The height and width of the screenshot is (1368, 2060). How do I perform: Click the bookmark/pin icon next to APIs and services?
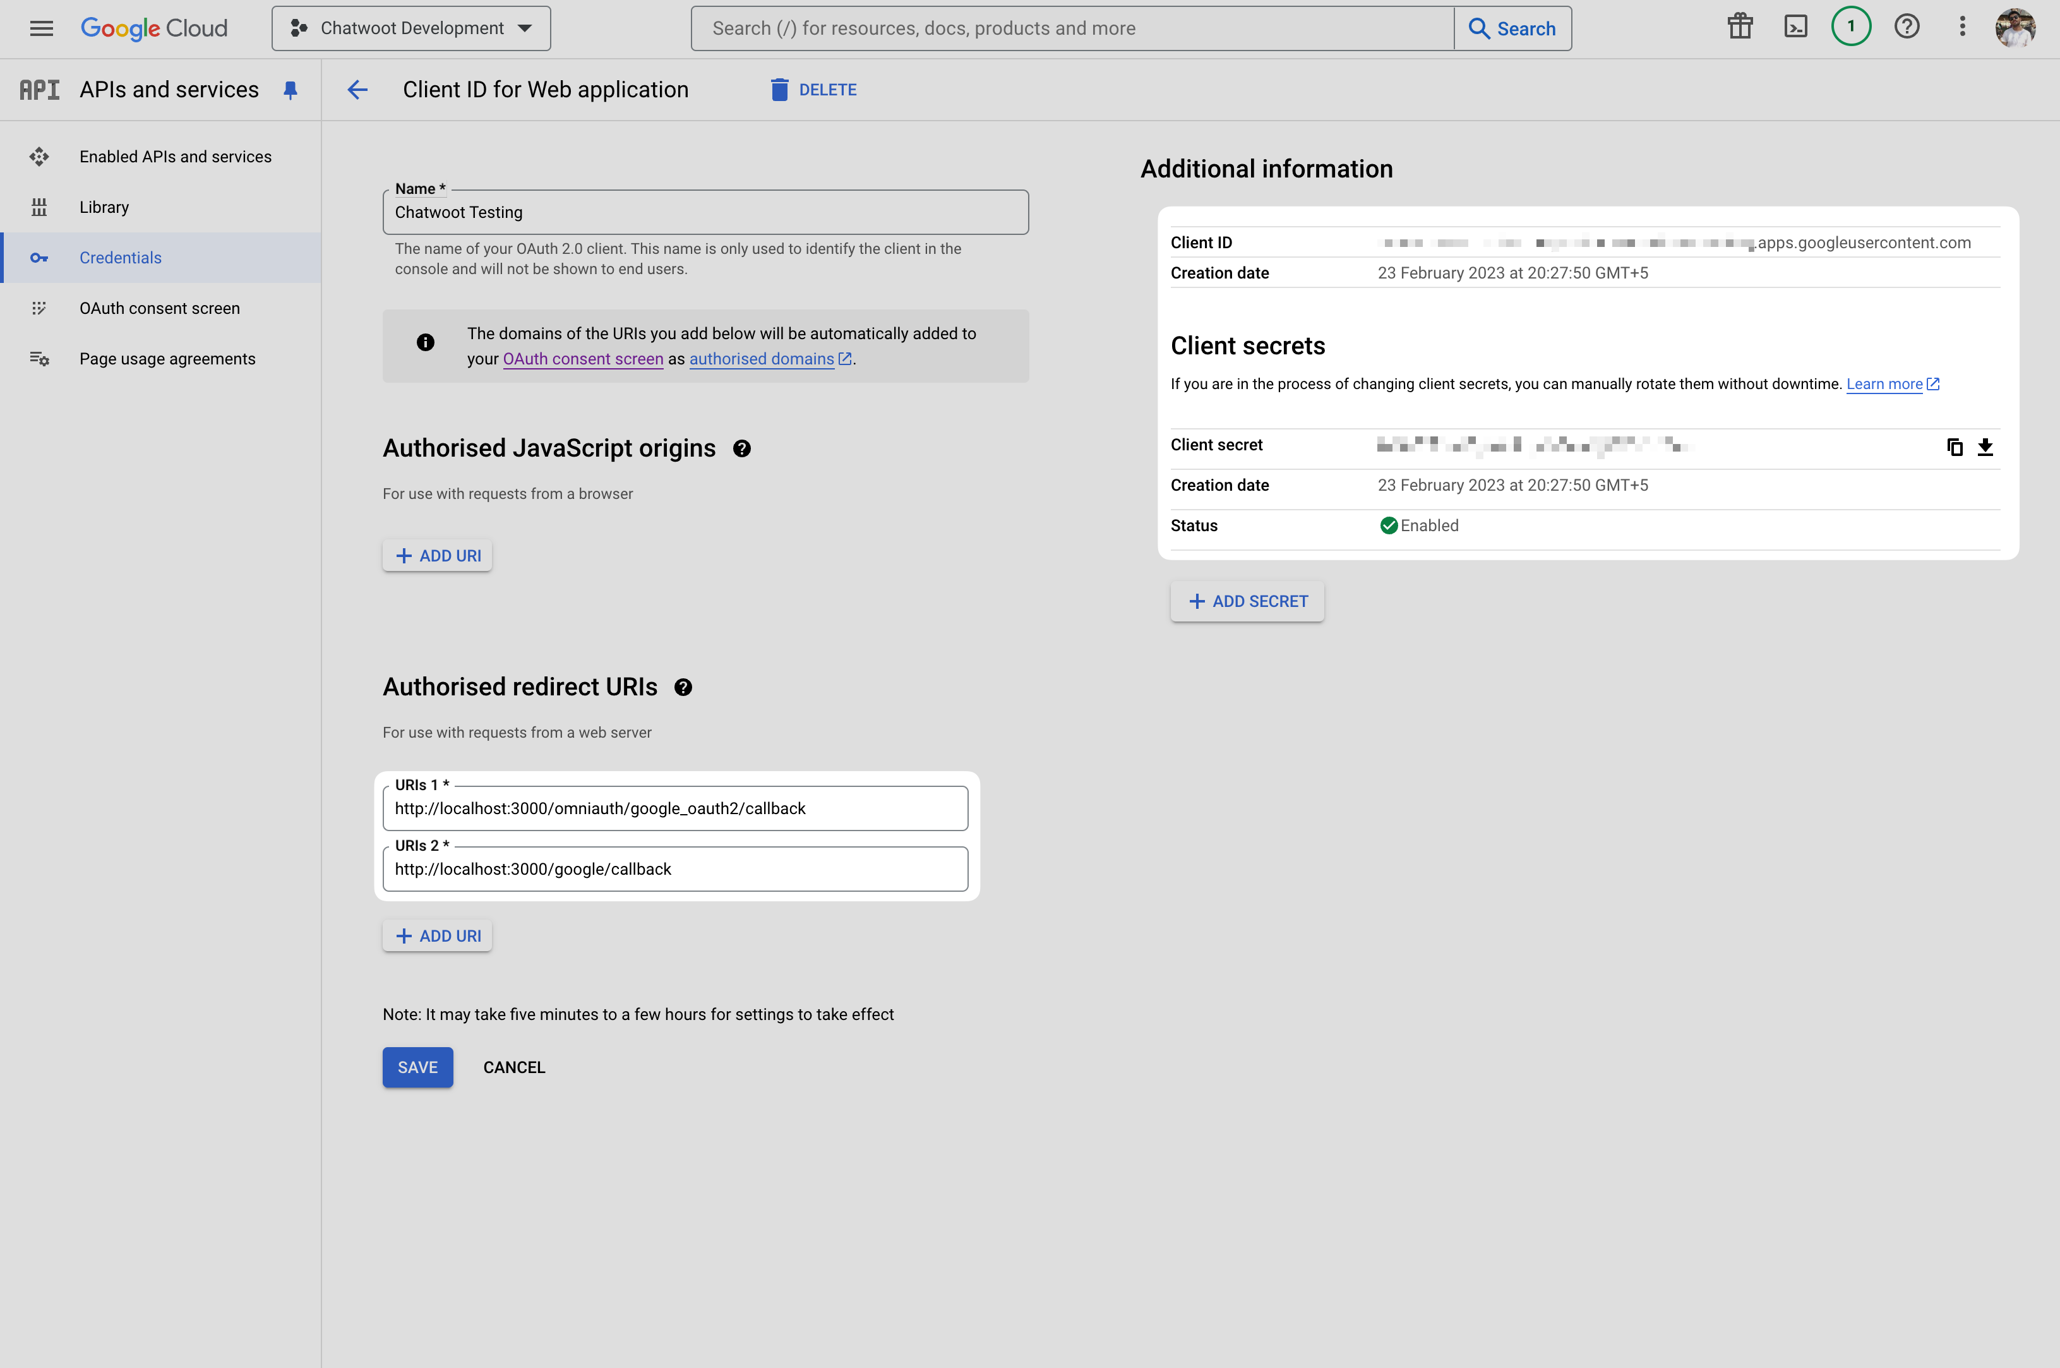(290, 88)
